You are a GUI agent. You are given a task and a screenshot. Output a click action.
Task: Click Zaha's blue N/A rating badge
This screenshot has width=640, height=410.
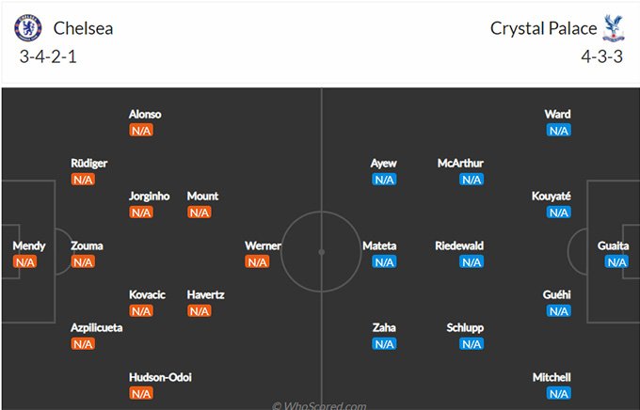tap(384, 344)
